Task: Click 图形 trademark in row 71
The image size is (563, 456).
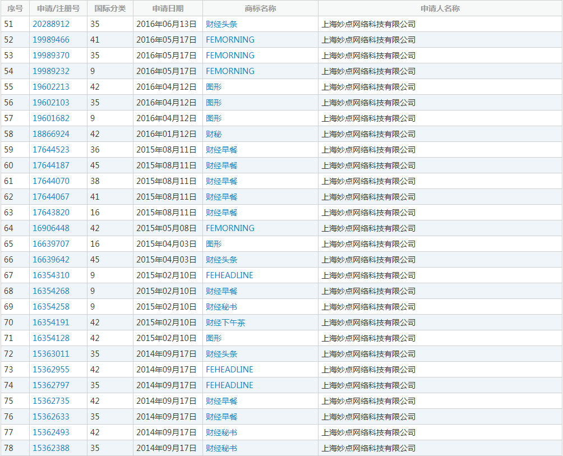Action: pos(214,338)
